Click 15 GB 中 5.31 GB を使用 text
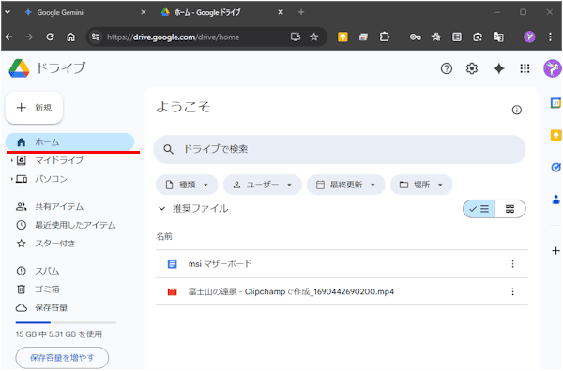Screen dimensions: 563x371 point(59,334)
